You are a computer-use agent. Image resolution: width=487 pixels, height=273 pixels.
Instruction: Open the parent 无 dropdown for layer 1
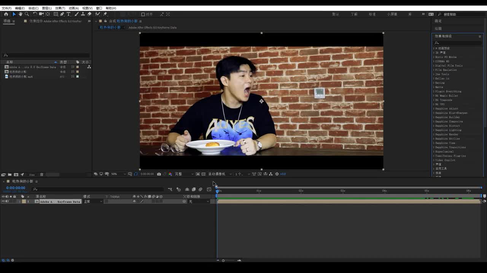tap(199, 201)
